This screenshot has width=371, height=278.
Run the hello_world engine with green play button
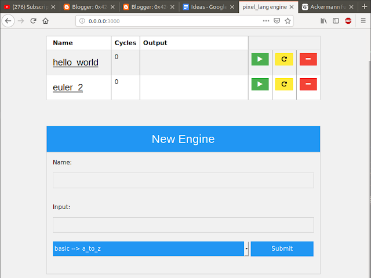260,59
